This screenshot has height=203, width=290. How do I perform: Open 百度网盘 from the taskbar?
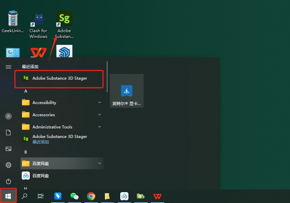[x=124, y=196]
